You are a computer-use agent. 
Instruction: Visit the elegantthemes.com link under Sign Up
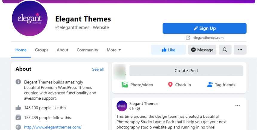click(x=208, y=38)
